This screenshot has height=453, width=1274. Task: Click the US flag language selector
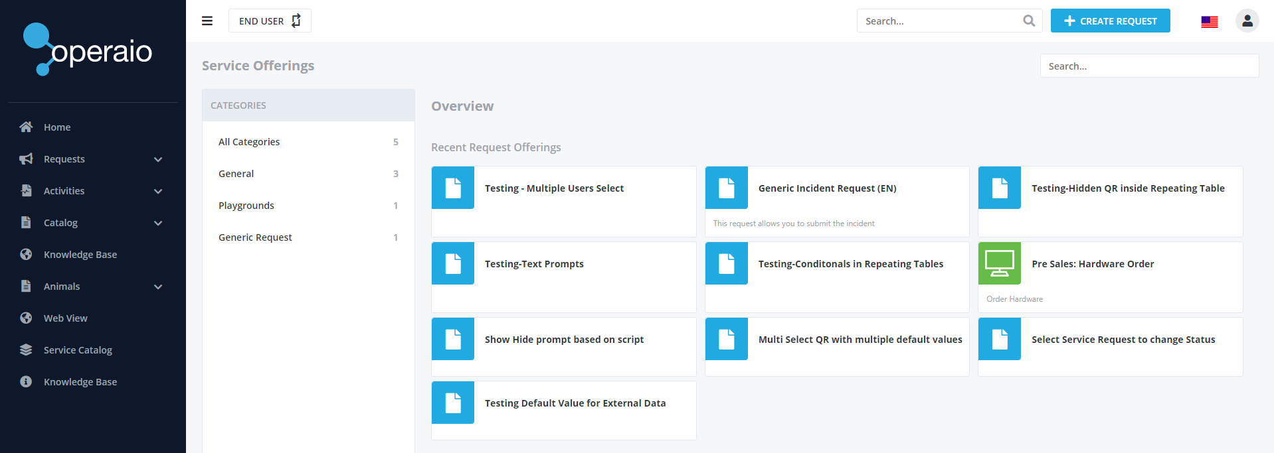(1209, 21)
